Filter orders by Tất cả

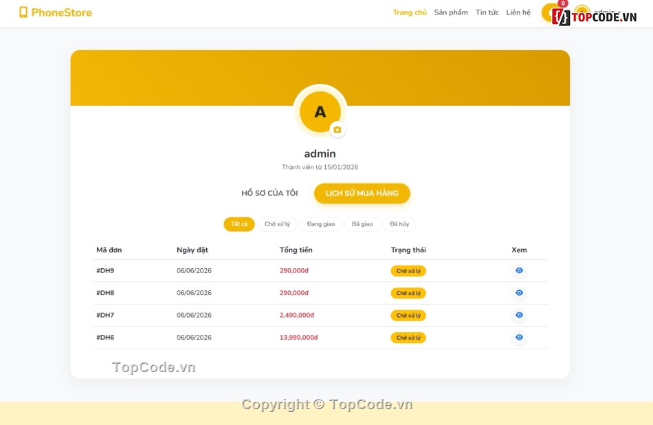coord(239,224)
